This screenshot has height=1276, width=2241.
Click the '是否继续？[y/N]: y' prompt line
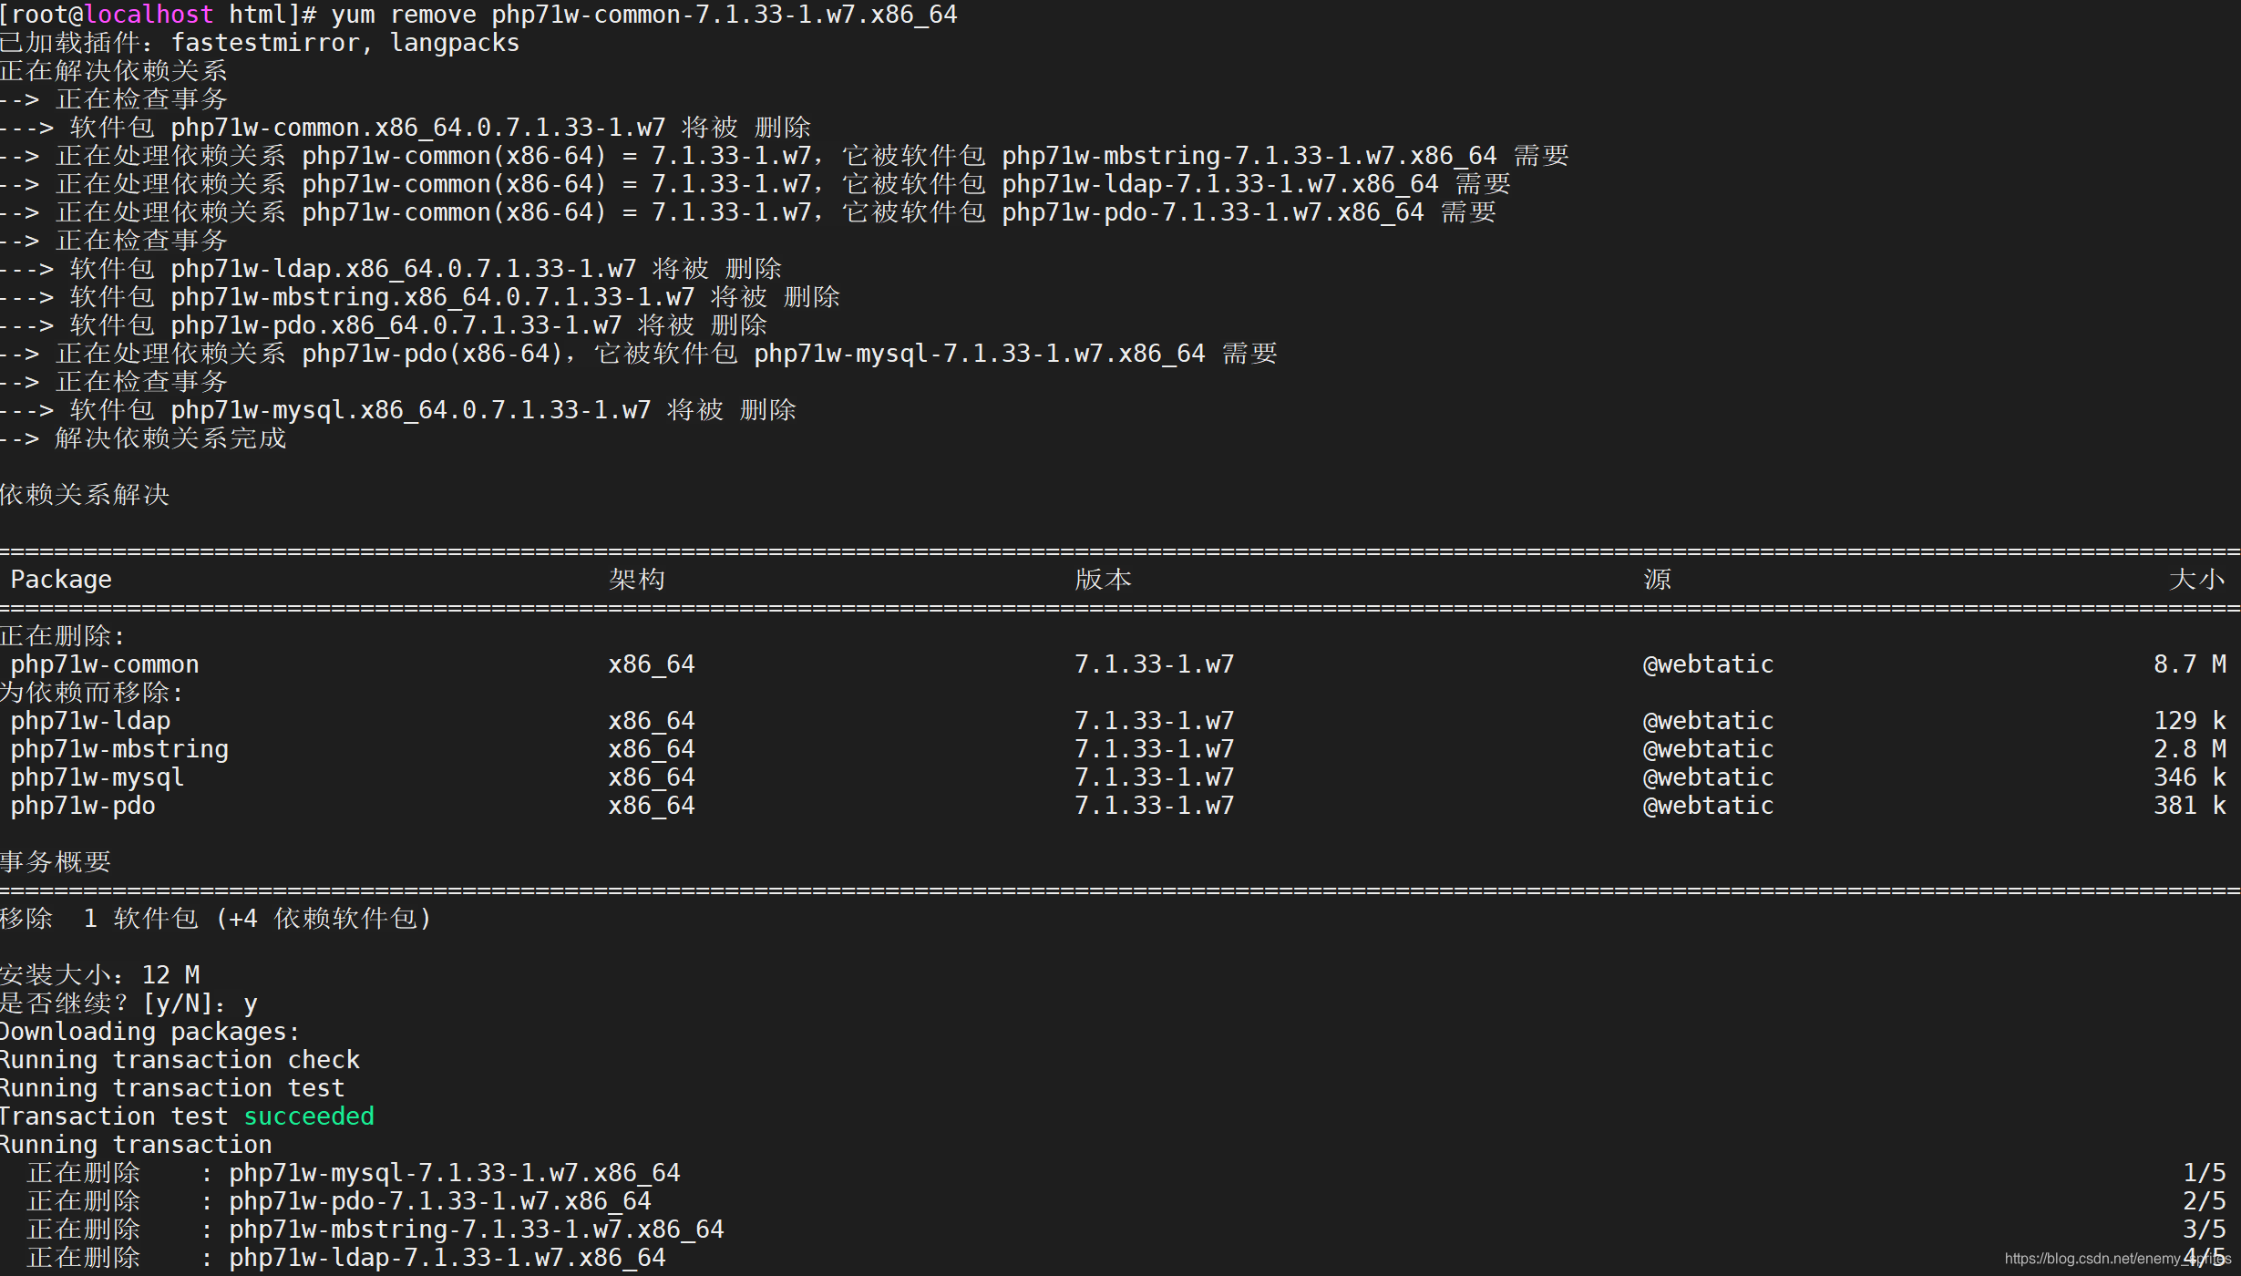[128, 1003]
